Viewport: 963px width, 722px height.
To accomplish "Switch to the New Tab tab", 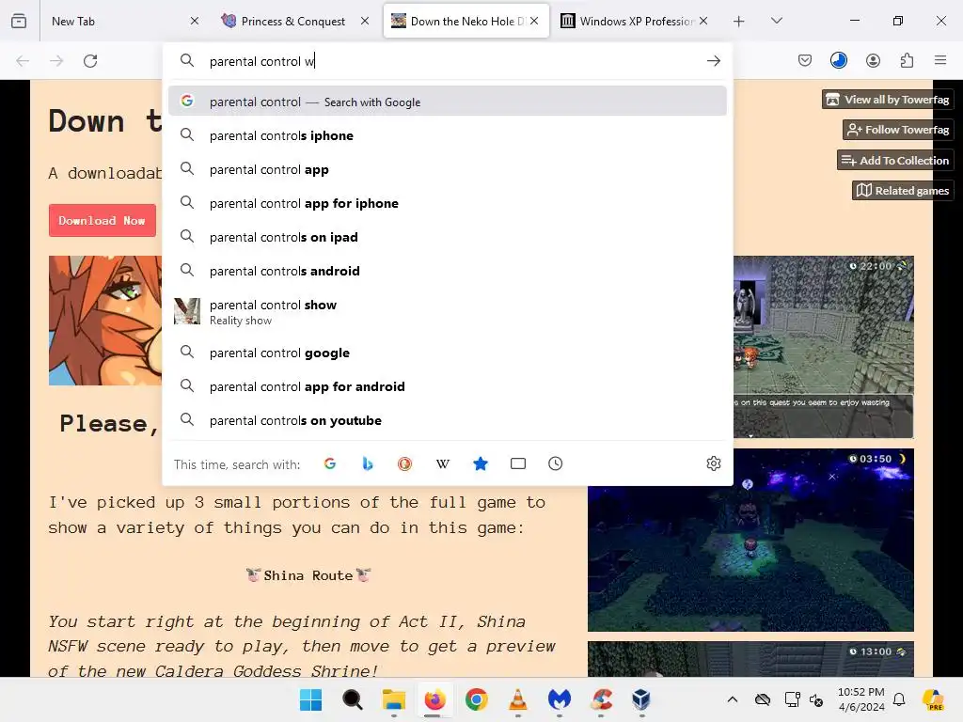I will (119, 21).
